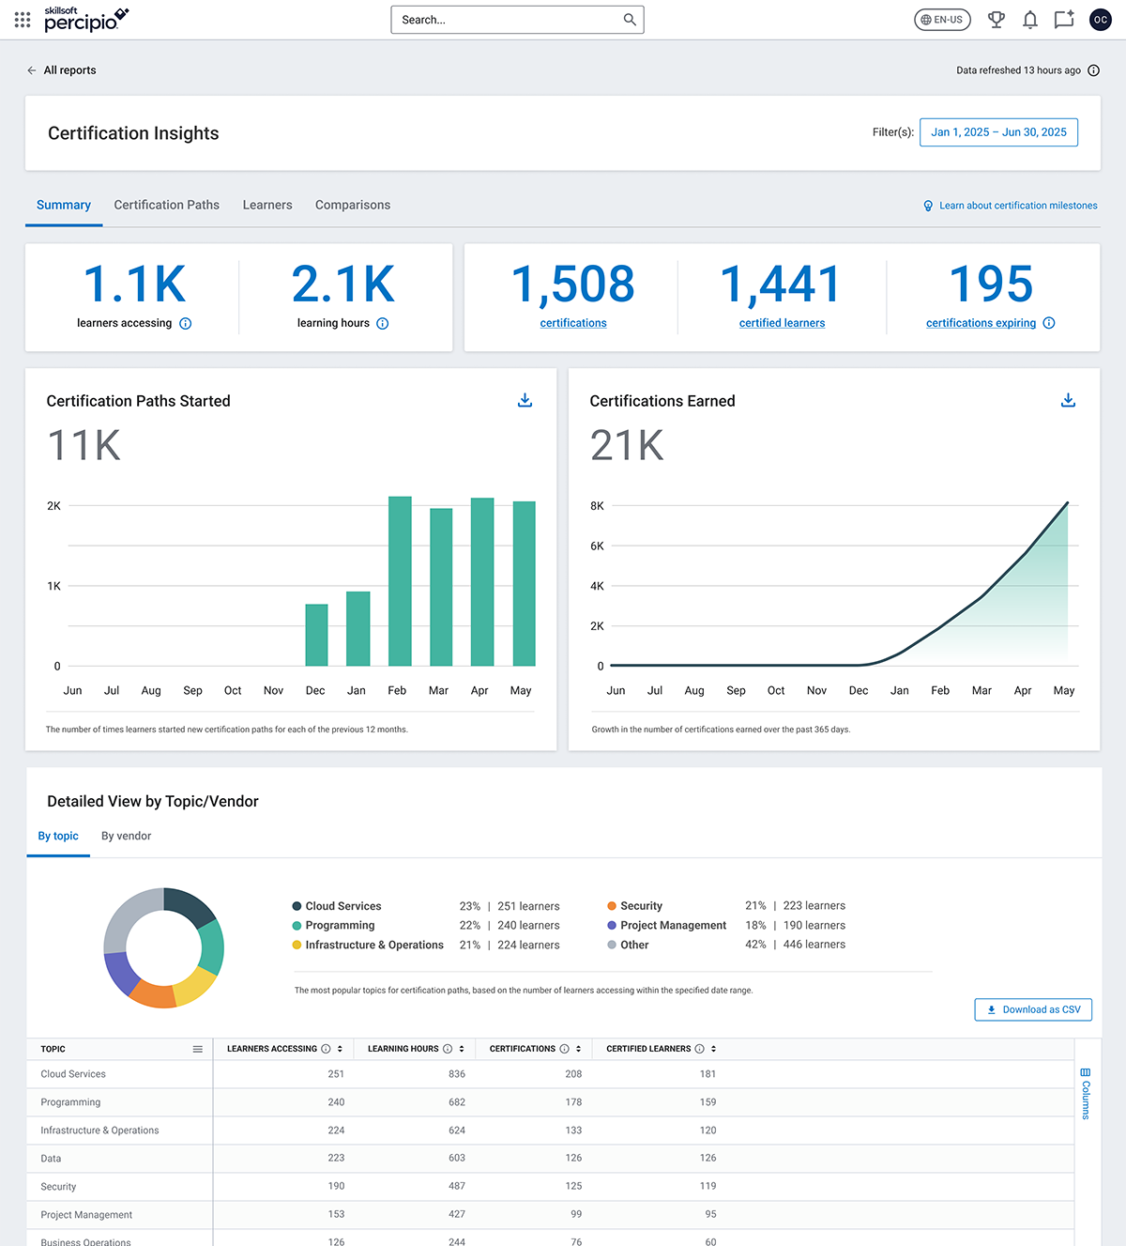Click info icon beside certifications expiring
Viewport: 1126px width, 1246px height.
[x=1049, y=323]
